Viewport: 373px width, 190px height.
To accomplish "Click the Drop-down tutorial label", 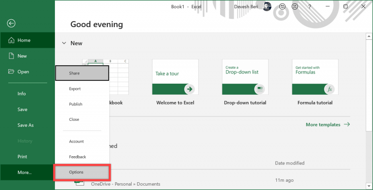I will point(245,102).
